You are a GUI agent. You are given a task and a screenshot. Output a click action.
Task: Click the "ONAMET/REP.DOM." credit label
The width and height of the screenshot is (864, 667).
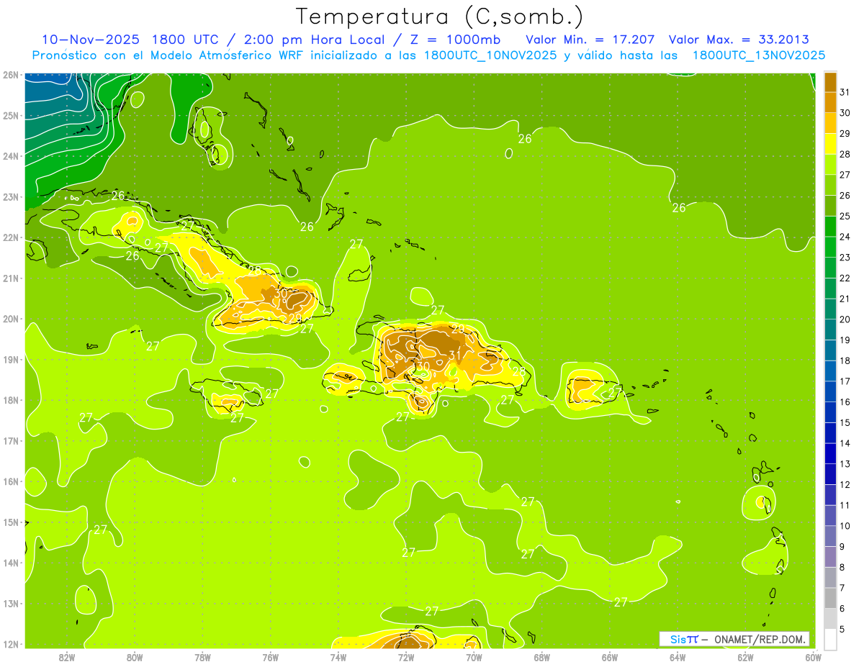click(x=760, y=639)
